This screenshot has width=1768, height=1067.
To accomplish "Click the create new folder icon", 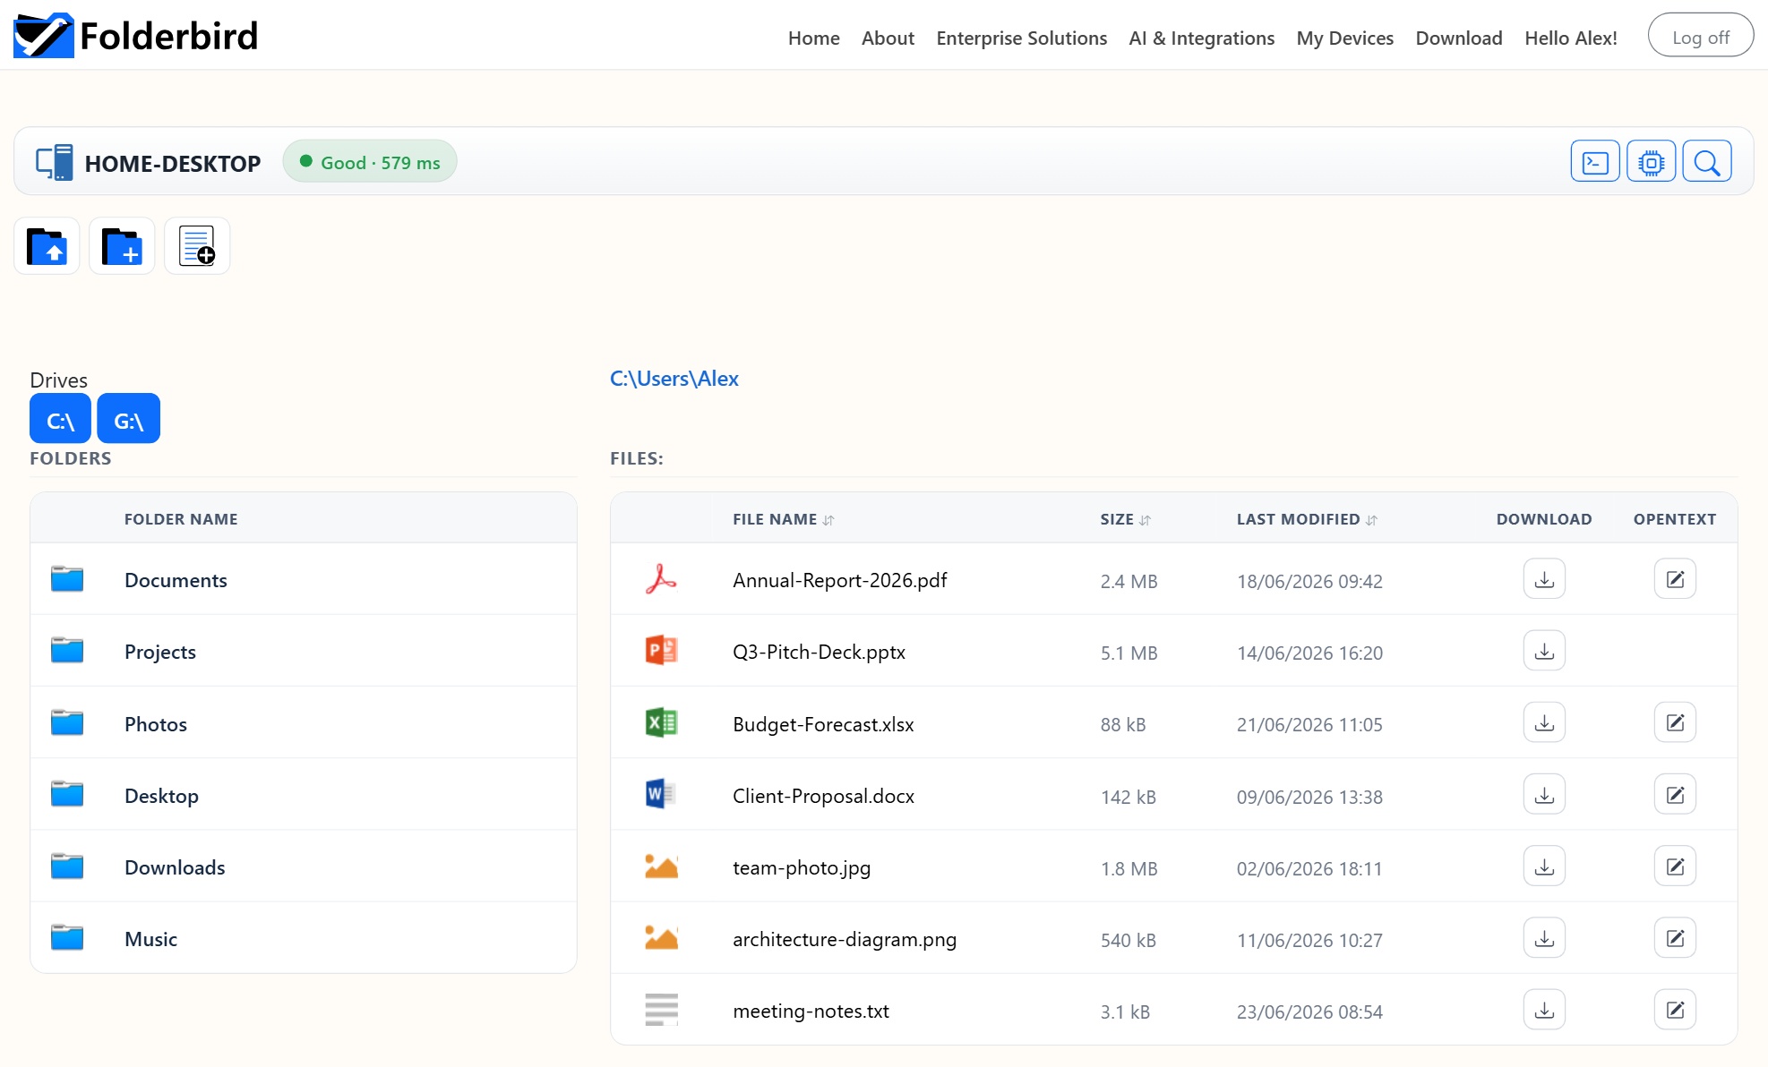I will pos(122,246).
